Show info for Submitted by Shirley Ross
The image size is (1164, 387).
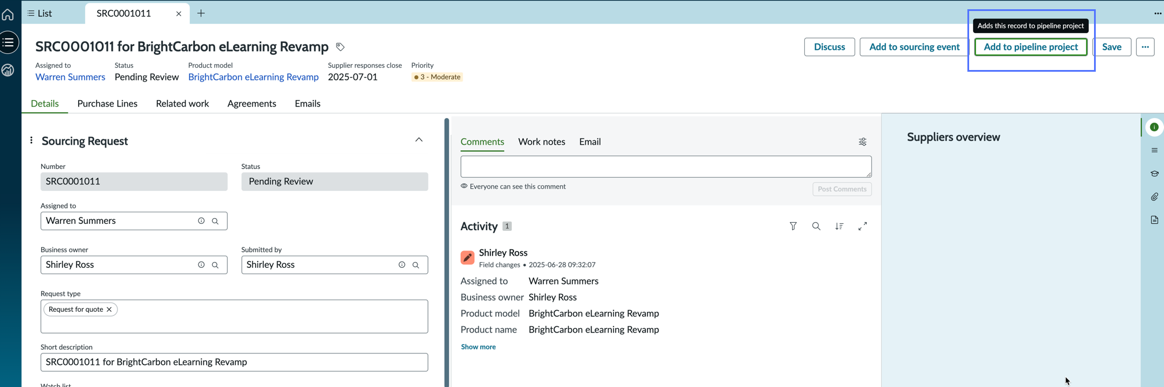tap(402, 265)
